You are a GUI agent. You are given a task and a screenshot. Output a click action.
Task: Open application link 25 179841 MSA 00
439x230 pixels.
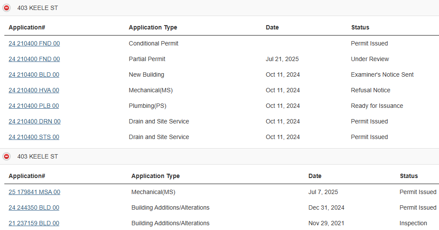pyautogui.click(x=34, y=192)
